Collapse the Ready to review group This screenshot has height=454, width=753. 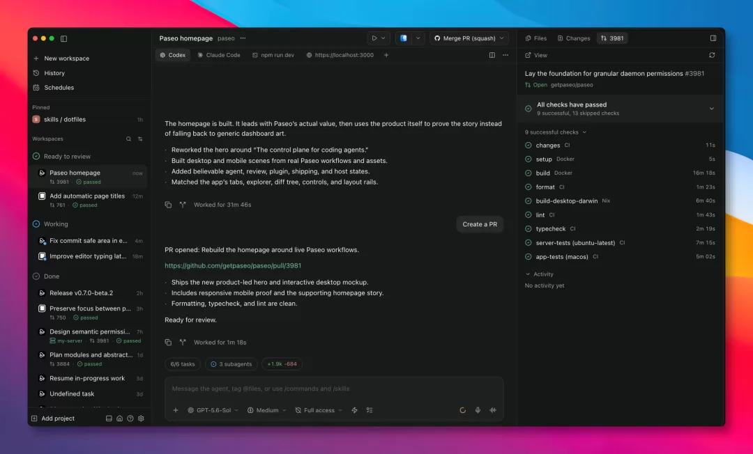pyautogui.click(x=61, y=156)
